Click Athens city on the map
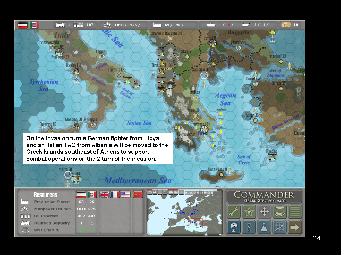Screen dimensions: 341x255 point(204,129)
